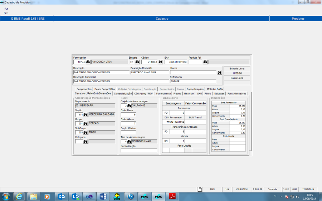This screenshot has height=201, width=322.
Task: Click the clipboard icon in status bar
Action: click(x=200, y=190)
